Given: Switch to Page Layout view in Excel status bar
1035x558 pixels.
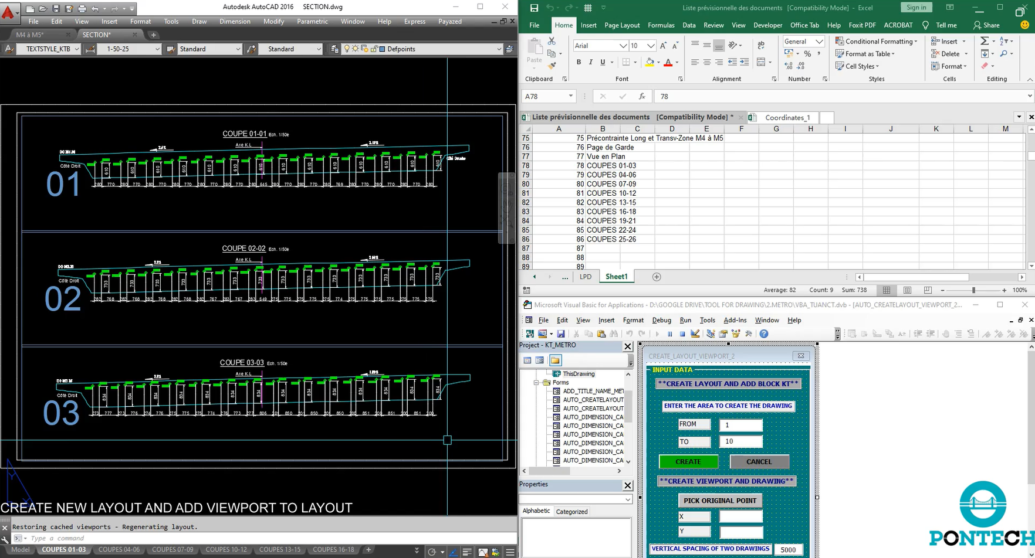Looking at the screenshot, I should pyautogui.click(x=907, y=290).
